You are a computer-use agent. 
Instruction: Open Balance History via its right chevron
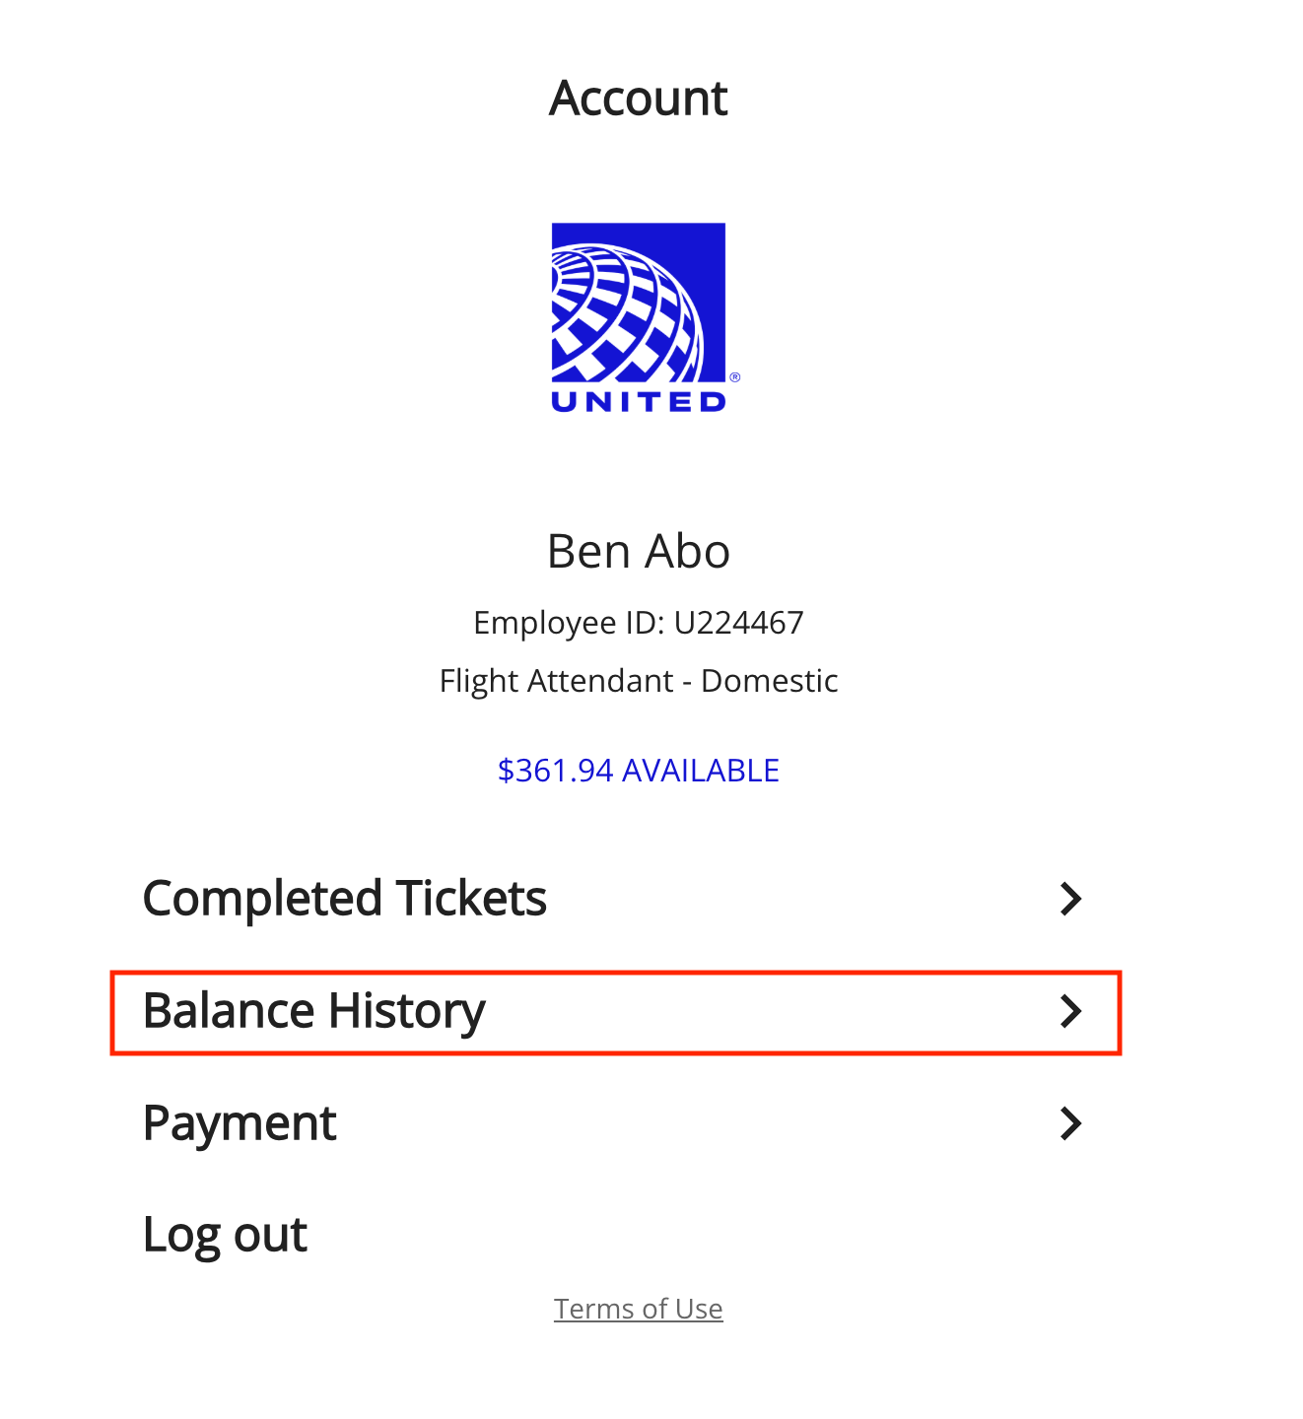pos(1070,1011)
